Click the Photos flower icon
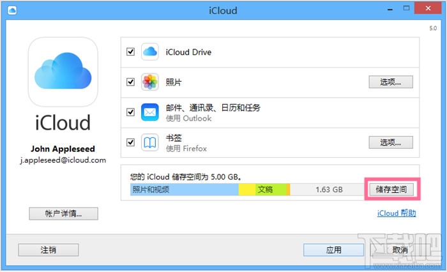Screen dimensions: 447x272 (150, 82)
